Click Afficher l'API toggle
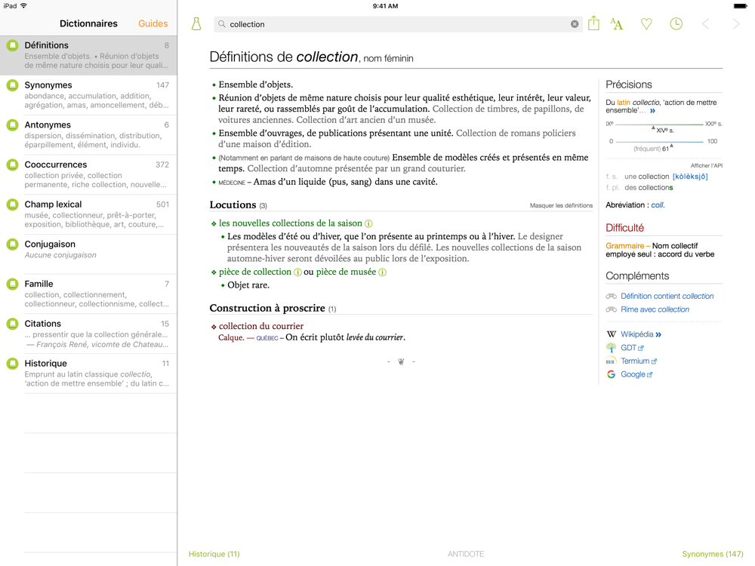Viewport: 755px width, 566px height. pyautogui.click(x=707, y=165)
